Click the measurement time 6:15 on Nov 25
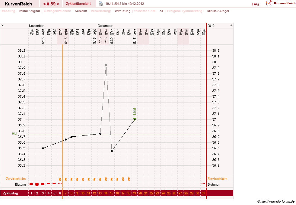296x205 pixels. coord(66,41)
